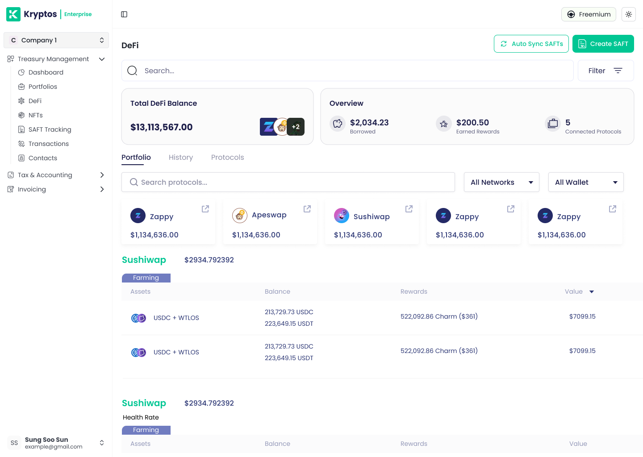
Task: Click the Auto Sync SAFTs button
Action: pos(531,44)
